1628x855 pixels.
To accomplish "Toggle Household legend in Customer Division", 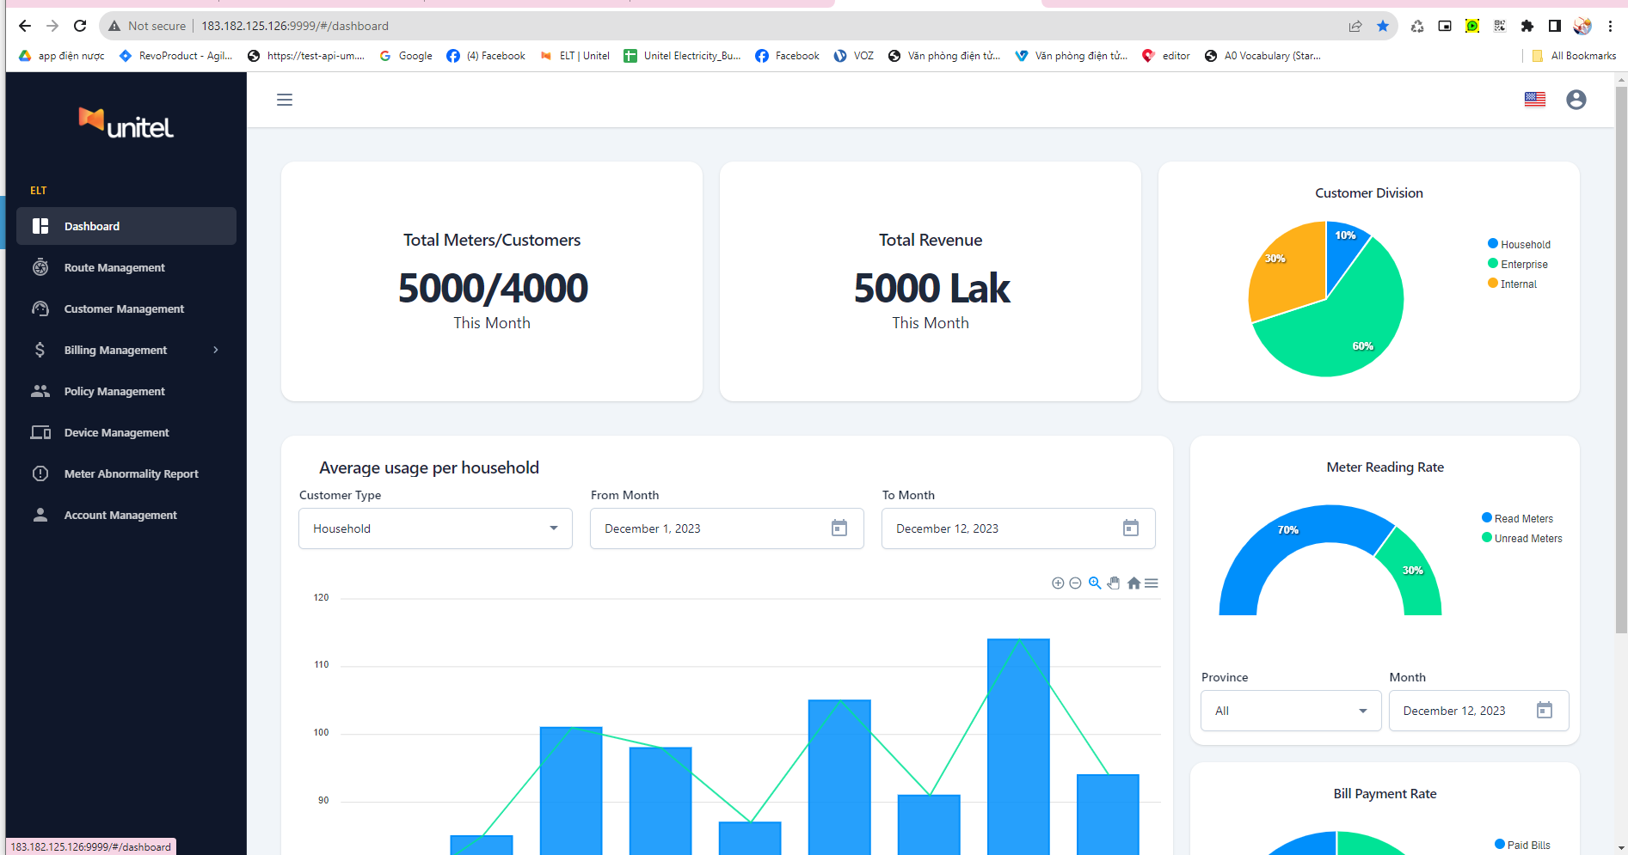I will (x=1519, y=244).
